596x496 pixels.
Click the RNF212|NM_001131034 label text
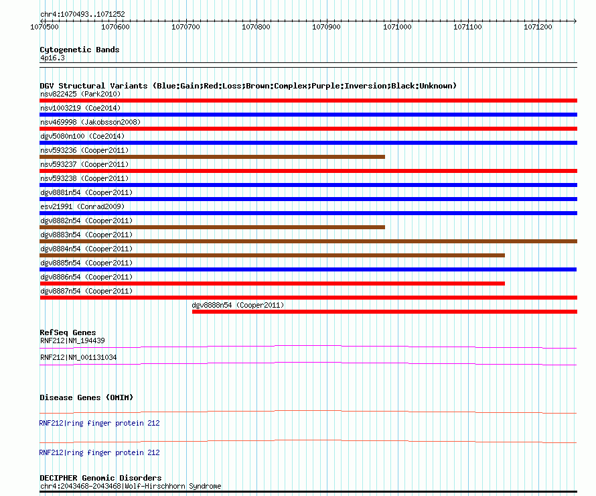click(x=78, y=357)
